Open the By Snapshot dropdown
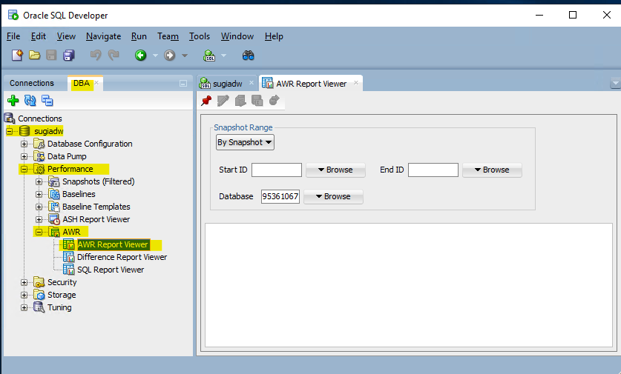621x374 pixels. coord(245,142)
